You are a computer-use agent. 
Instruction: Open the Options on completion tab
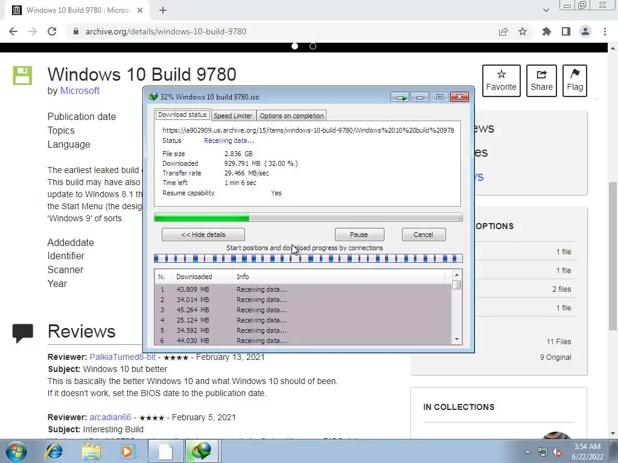pyautogui.click(x=291, y=116)
